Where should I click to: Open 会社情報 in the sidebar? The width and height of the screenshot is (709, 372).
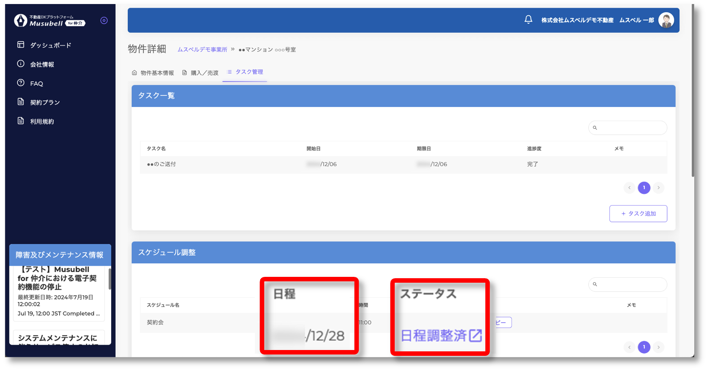point(42,65)
